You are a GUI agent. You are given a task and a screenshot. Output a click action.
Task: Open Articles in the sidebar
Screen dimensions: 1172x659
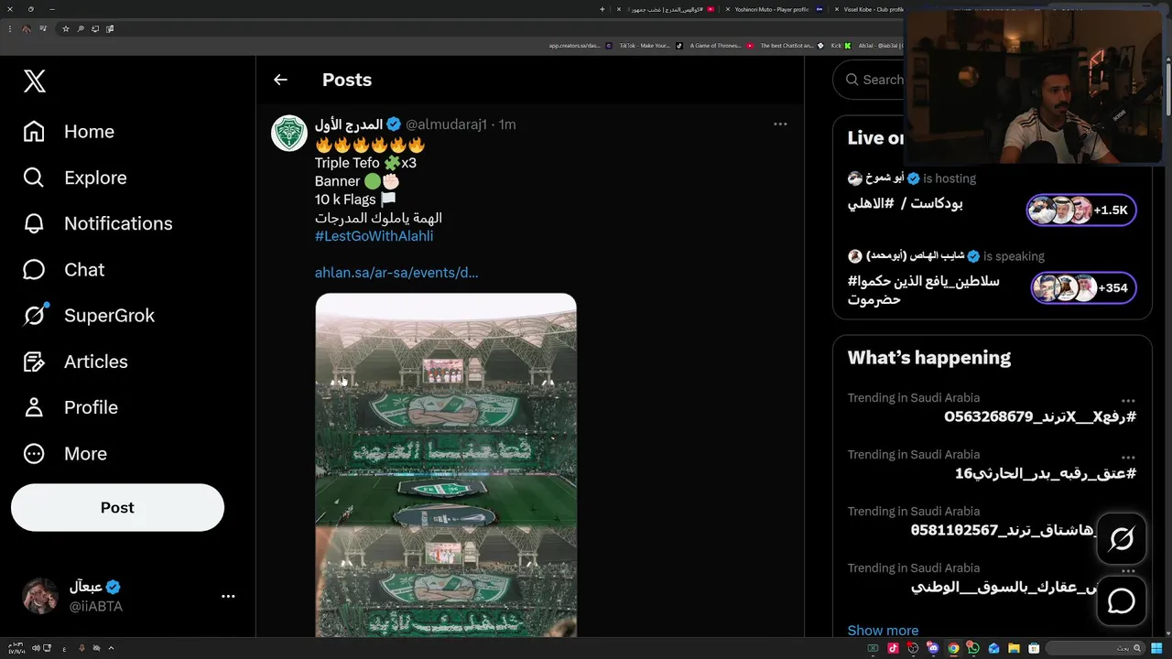[75, 362]
